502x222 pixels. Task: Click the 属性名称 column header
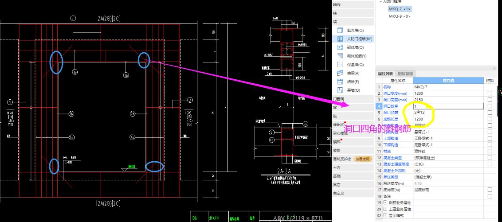pos(397,81)
